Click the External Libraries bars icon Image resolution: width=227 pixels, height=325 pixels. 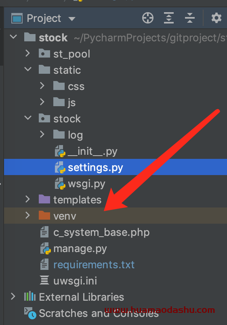tap(30, 296)
